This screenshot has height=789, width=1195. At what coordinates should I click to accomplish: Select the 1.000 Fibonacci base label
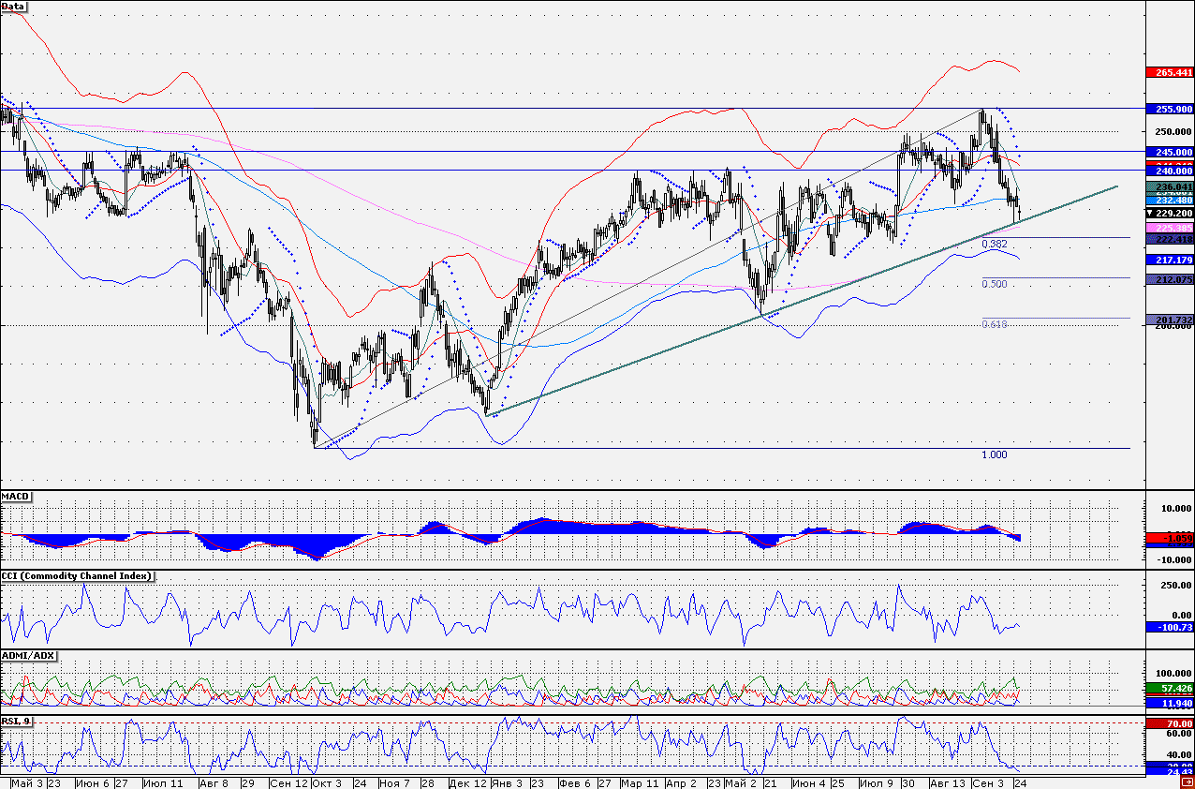[994, 454]
